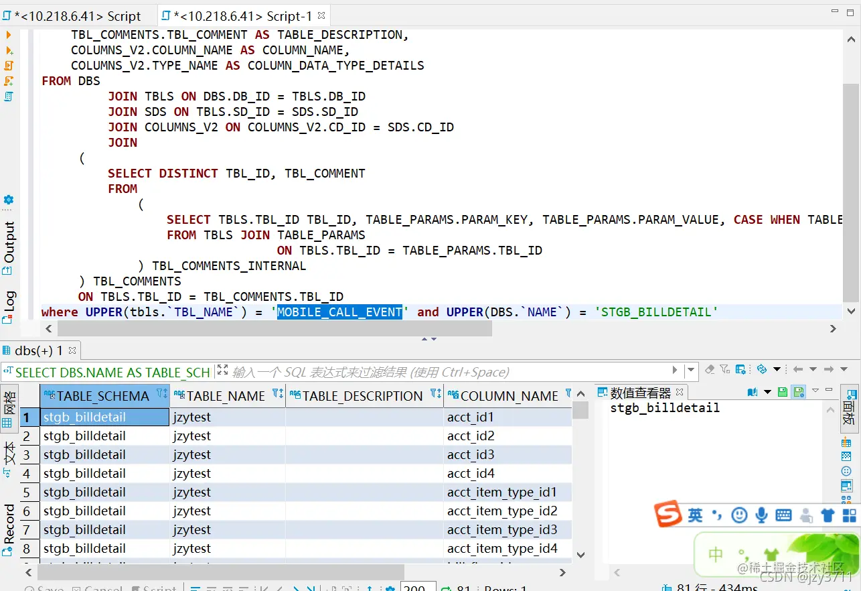Image resolution: width=861 pixels, height=591 pixels.
Task: Select the acct_id2 cell
Action: [x=508, y=436]
